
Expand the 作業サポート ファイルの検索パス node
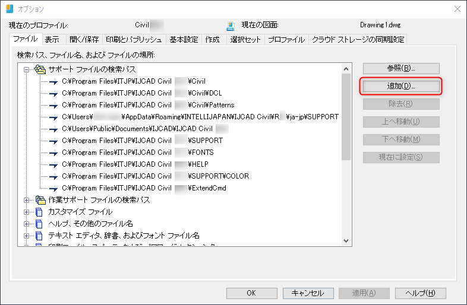tap(27, 200)
